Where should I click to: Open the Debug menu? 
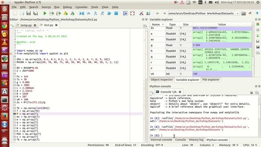(67, 7)
